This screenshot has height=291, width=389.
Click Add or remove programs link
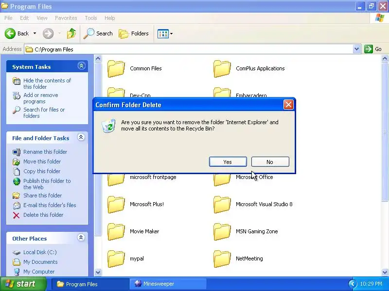[x=41, y=98]
